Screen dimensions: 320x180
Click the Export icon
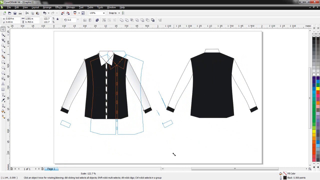68,13
